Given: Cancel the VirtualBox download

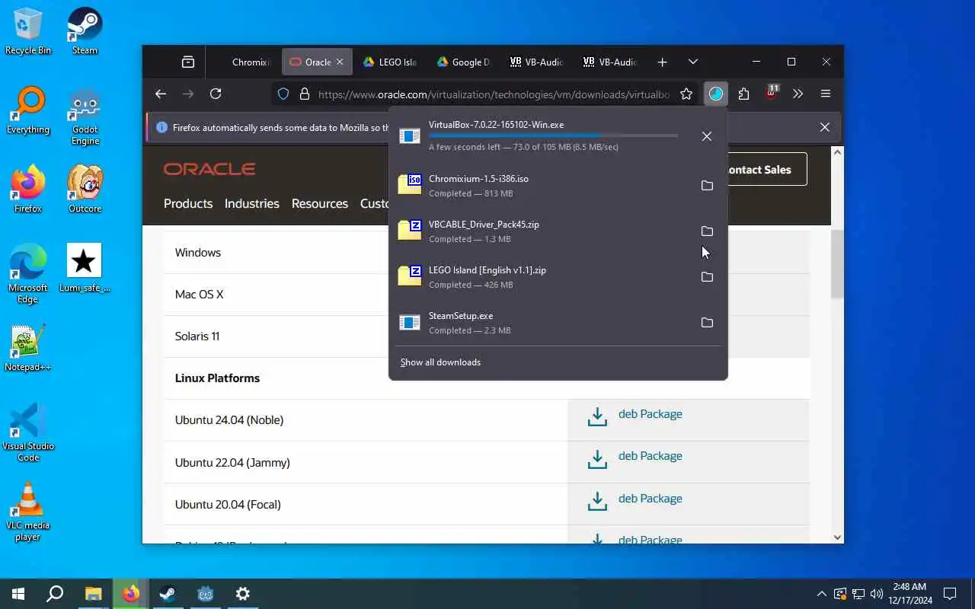Looking at the screenshot, I should click(x=707, y=136).
